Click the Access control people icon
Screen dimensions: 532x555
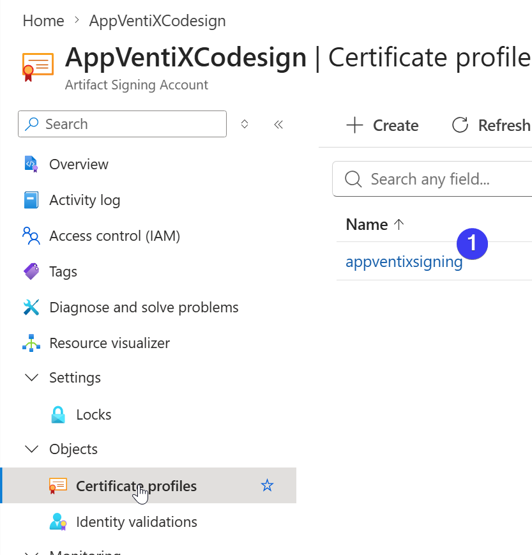pos(31,236)
